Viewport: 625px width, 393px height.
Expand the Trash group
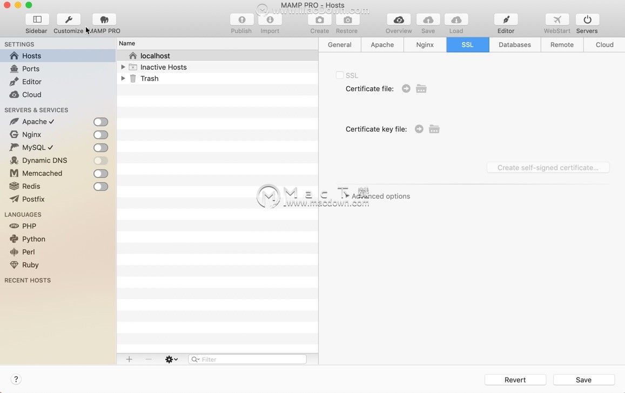(x=123, y=78)
